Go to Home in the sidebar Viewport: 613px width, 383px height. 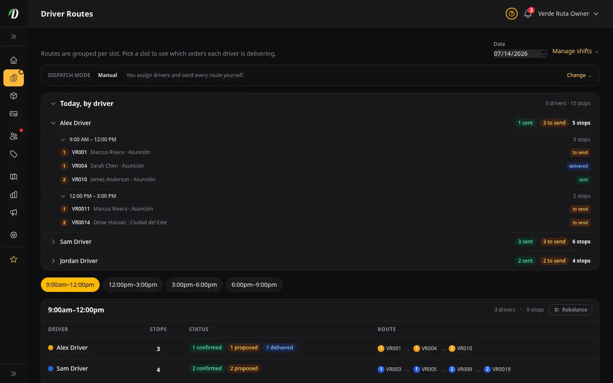pos(14,60)
